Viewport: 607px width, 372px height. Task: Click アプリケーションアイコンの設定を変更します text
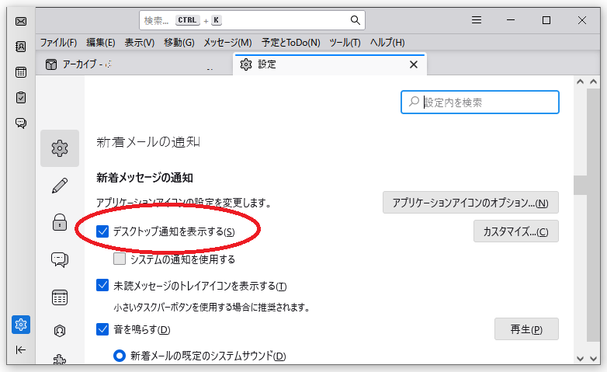[x=184, y=203]
